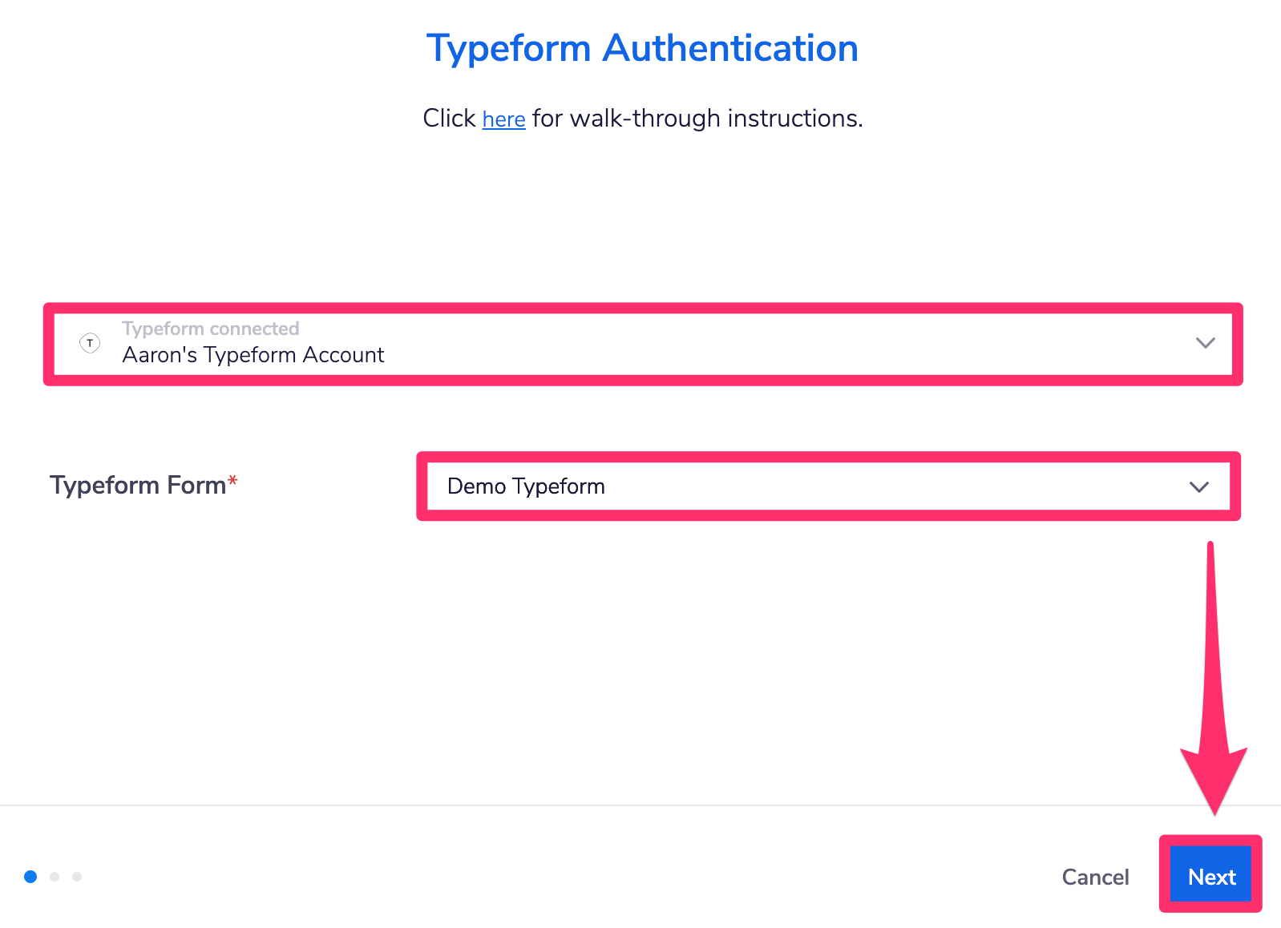Click the second step indicator dot
Image resolution: width=1281 pixels, height=928 pixels.
(55, 877)
